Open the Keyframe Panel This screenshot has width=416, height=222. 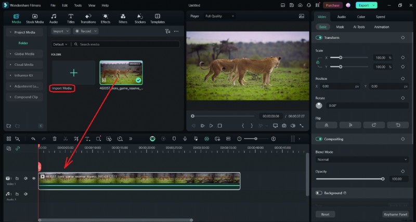[395, 214]
